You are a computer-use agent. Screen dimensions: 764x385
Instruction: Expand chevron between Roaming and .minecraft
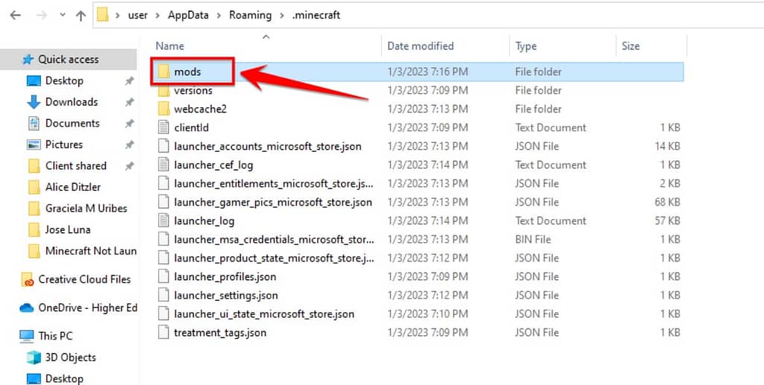[x=281, y=16]
